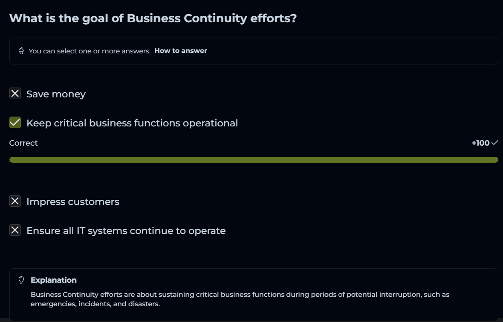Click the +100 score value
Viewport: 503px width, 322px height.
click(480, 143)
